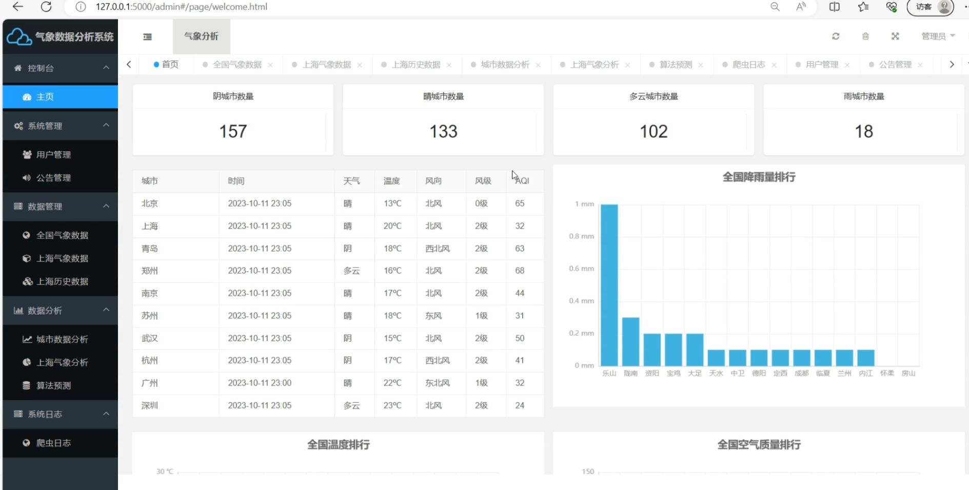Open 爬虫日志 from the sidebar
Image resolution: width=969 pixels, height=490 pixels.
[x=60, y=443]
